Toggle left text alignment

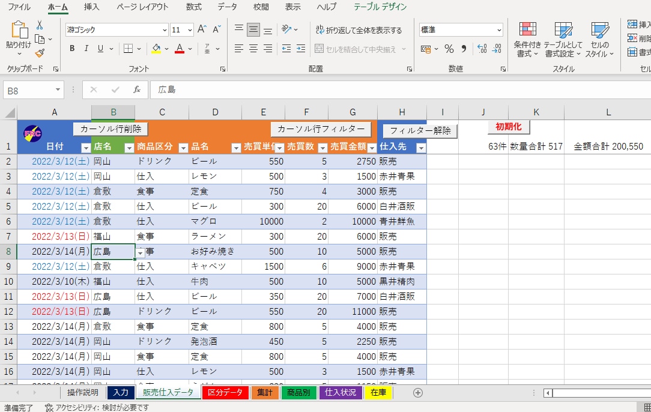[x=238, y=49]
